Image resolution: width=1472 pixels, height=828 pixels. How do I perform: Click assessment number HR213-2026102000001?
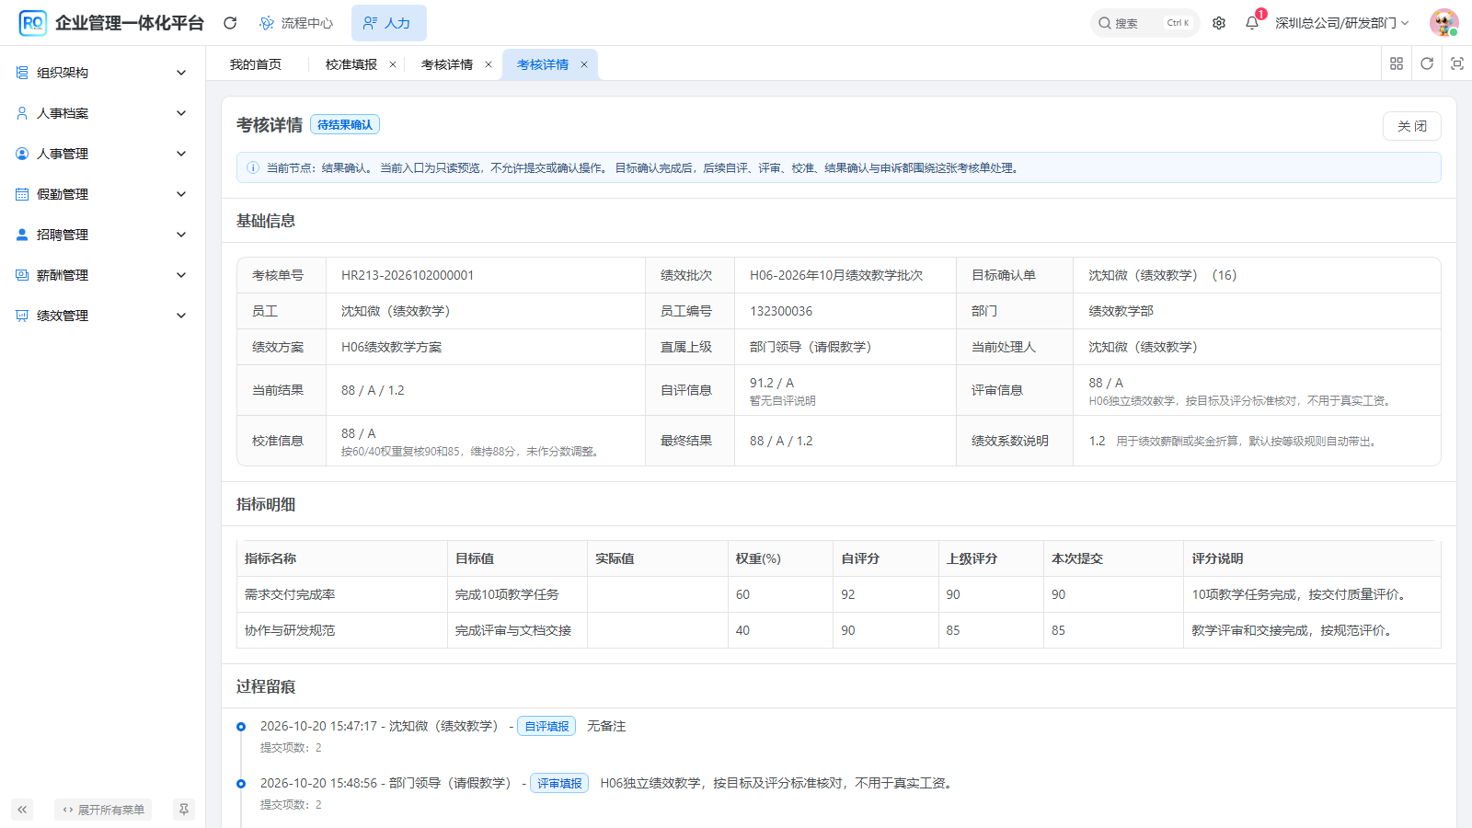pyautogui.click(x=408, y=275)
